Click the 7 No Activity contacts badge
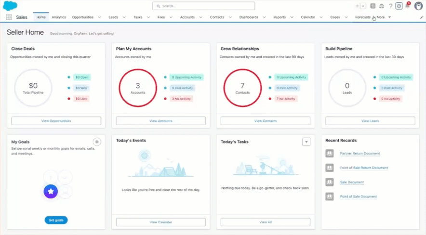Image resolution: width=426 pixels, height=235 pixels. click(x=286, y=99)
